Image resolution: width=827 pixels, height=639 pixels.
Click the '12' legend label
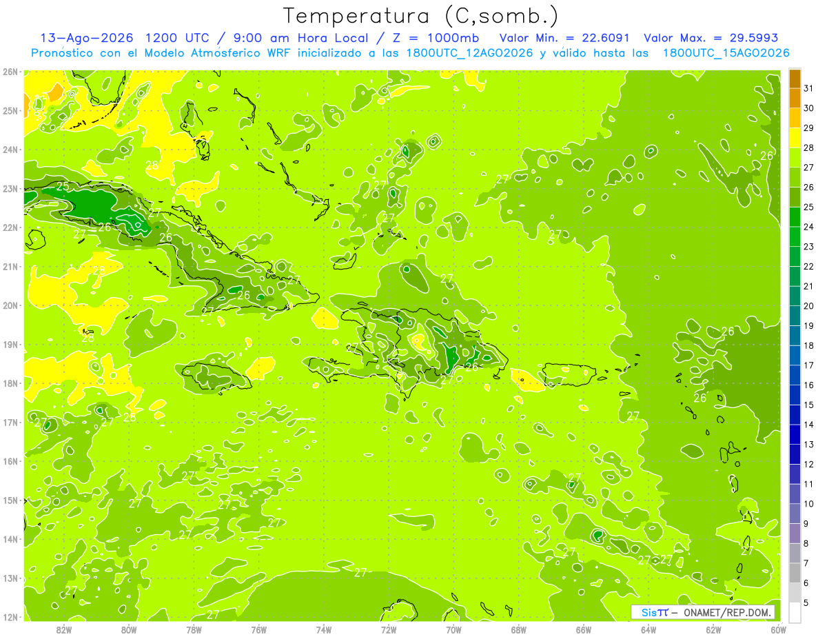(x=809, y=465)
